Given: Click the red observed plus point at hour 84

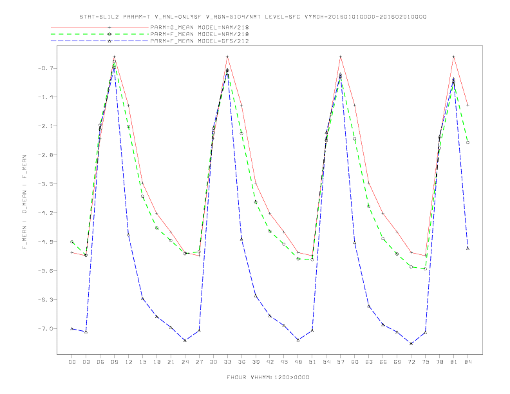Looking at the screenshot, I should coord(467,105).
